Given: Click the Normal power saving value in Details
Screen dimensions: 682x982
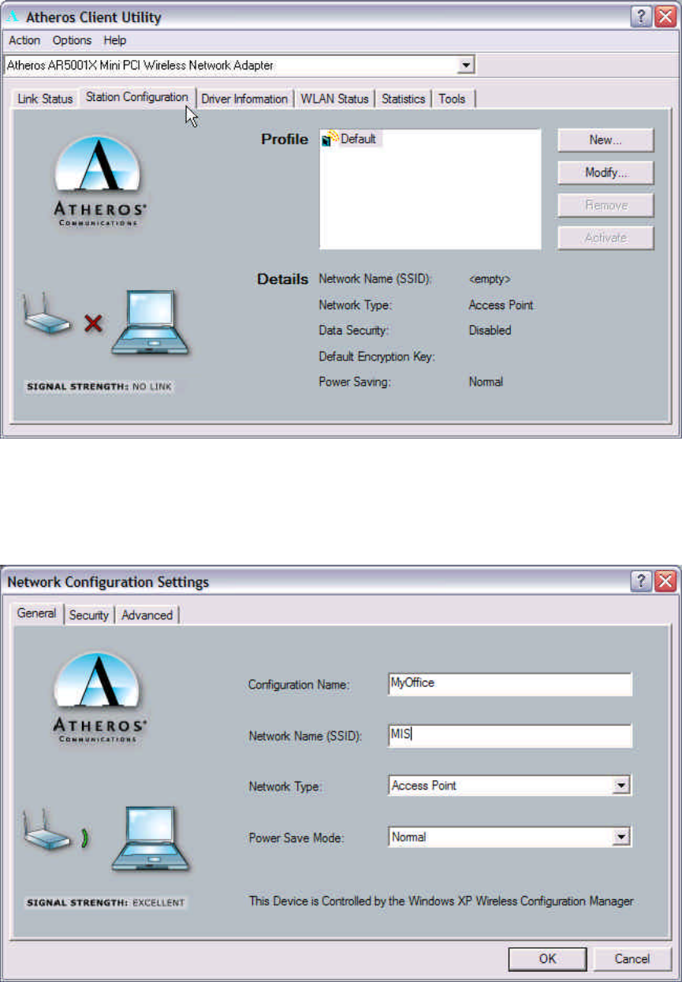Looking at the screenshot, I should tap(486, 382).
